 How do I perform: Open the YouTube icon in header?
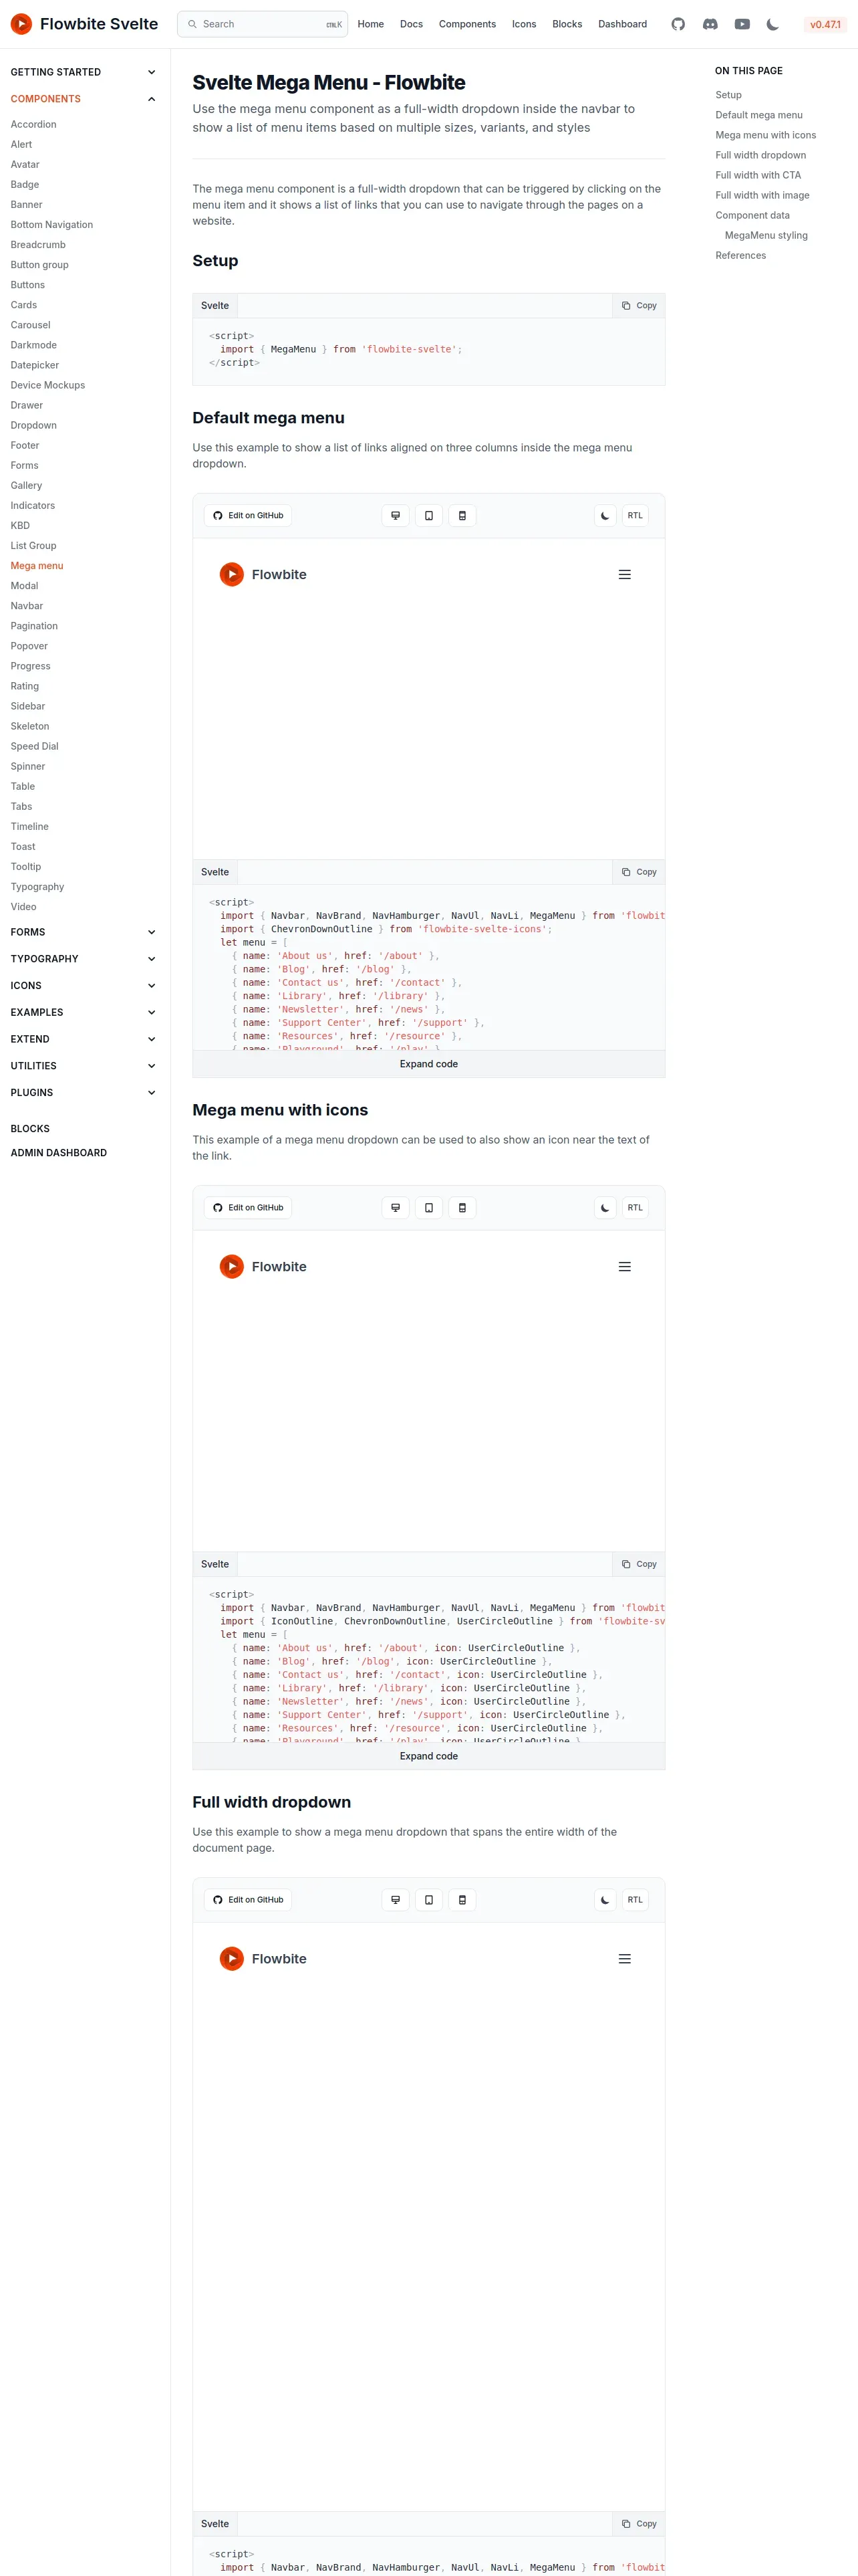(x=742, y=24)
